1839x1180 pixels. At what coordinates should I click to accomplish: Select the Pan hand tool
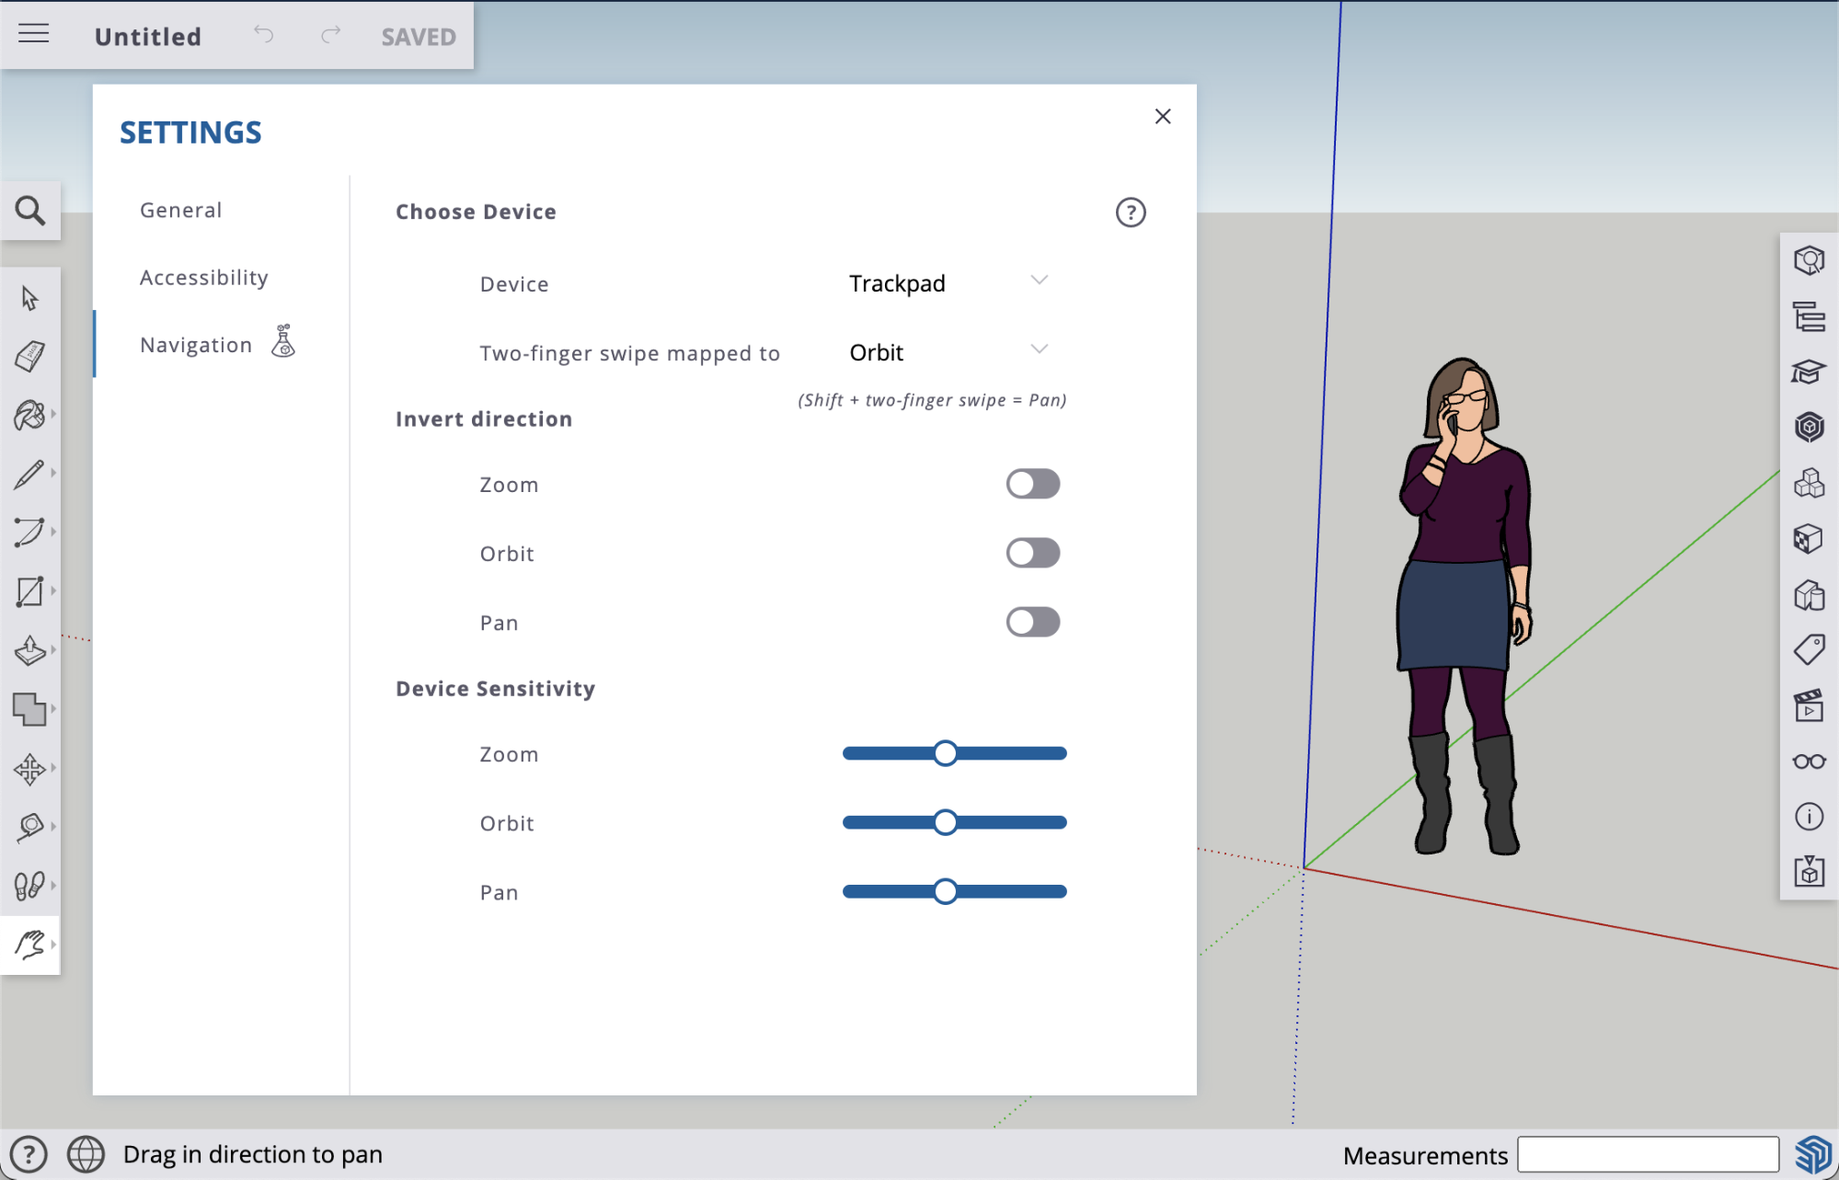click(x=29, y=945)
